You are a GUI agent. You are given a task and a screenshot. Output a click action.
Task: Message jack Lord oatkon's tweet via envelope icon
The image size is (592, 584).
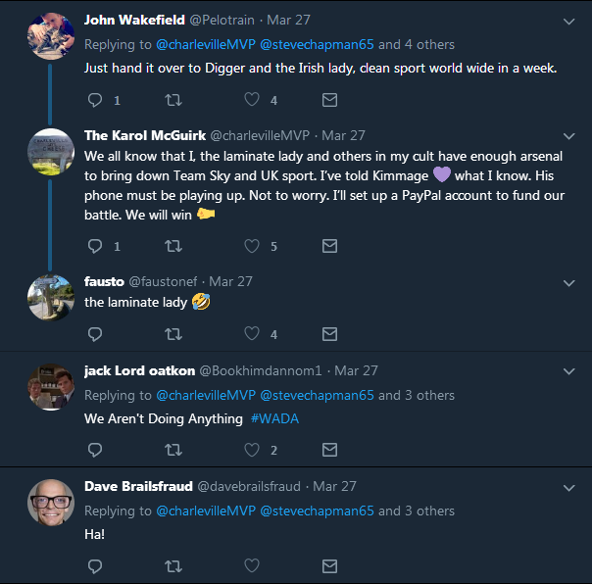pos(329,450)
